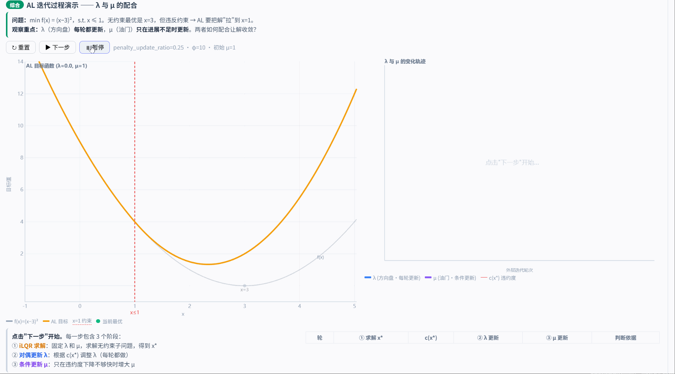675x374 pixels.
Task: Click the 轮 column header
Action: click(319, 338)
